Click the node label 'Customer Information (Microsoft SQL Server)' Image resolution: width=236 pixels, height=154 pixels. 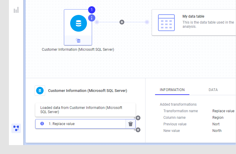click(78, 50)
